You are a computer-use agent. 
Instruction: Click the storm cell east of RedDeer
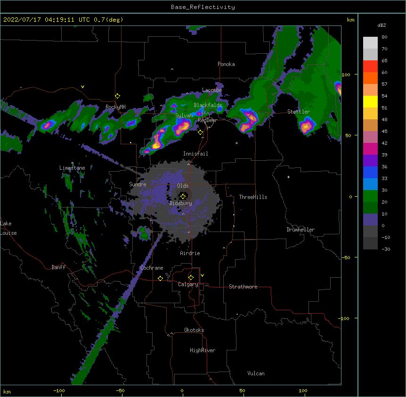(248, 121)
